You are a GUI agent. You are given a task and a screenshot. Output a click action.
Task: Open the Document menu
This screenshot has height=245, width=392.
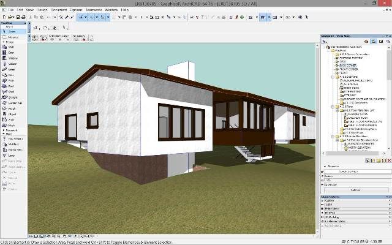[x=59, y=10]
